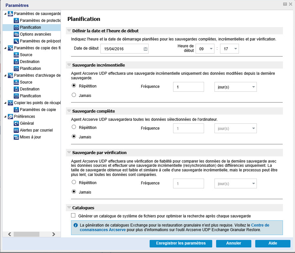Screen dimensions: 295x253
Task: Click the left arrow of the tree scrollbar
Action: [x=9, y=234]
